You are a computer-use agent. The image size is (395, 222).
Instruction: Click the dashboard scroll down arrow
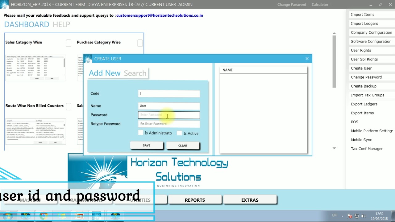coord(334,148)
